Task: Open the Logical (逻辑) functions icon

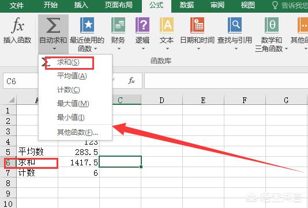Action: pos(142,25)
